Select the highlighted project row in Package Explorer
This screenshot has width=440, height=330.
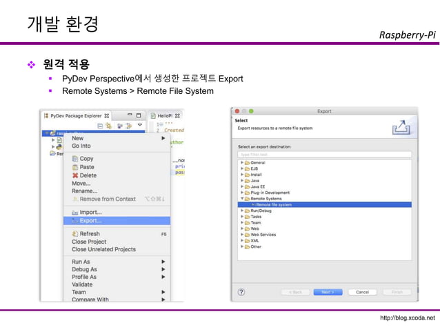click(x=93, y=133)
